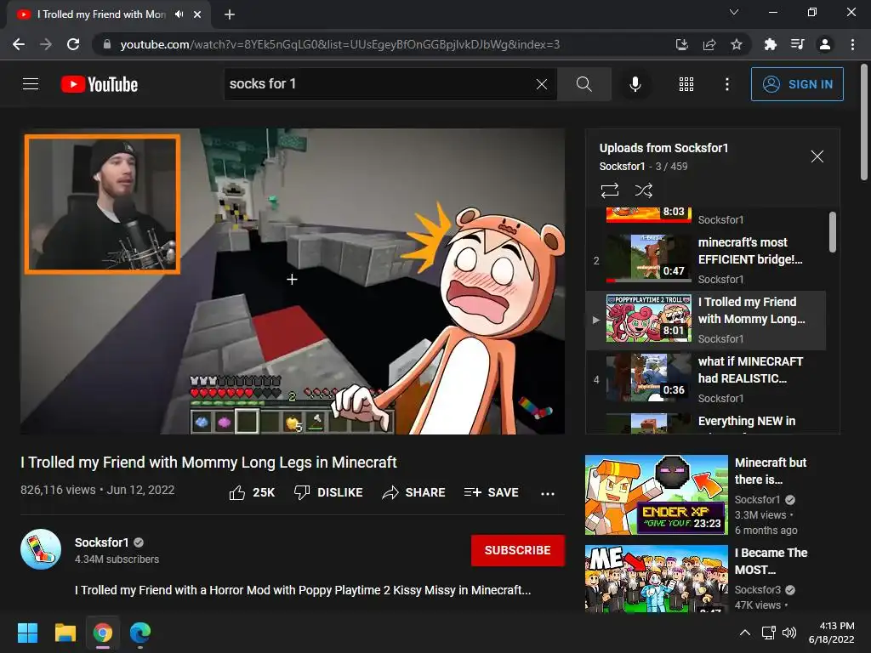871x653 pixels.
Task: Close the Uploads from Socksfor1 playlist panel
Action: pyautogui.click(x=817, y=156)
